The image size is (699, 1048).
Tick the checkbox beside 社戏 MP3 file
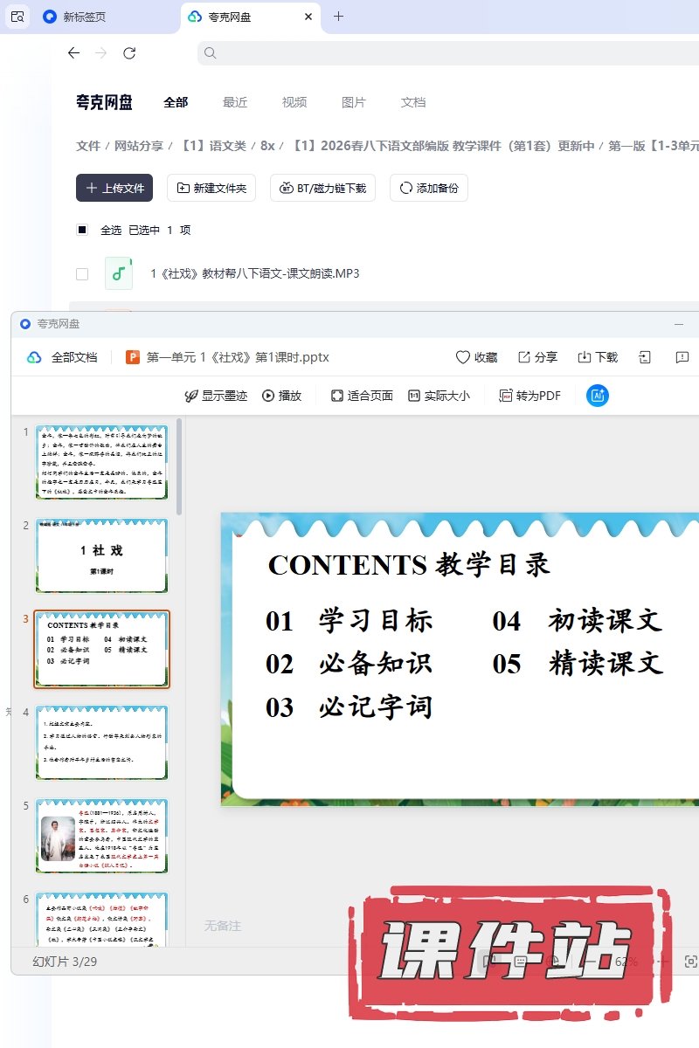pyautogui.click(x=82, y=274)
